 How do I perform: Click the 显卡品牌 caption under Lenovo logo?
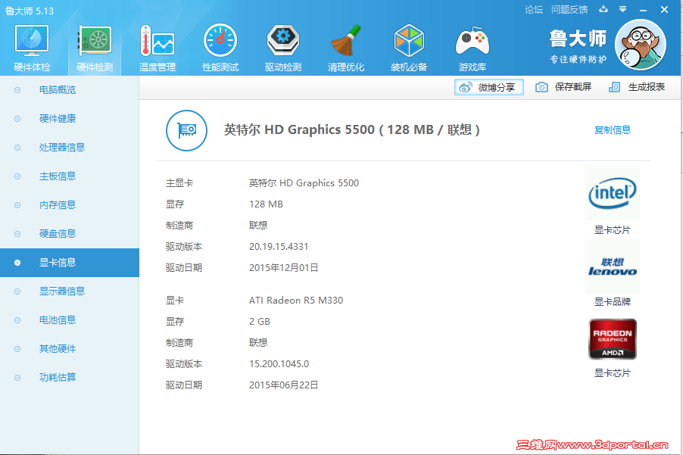tap(613, 302)
